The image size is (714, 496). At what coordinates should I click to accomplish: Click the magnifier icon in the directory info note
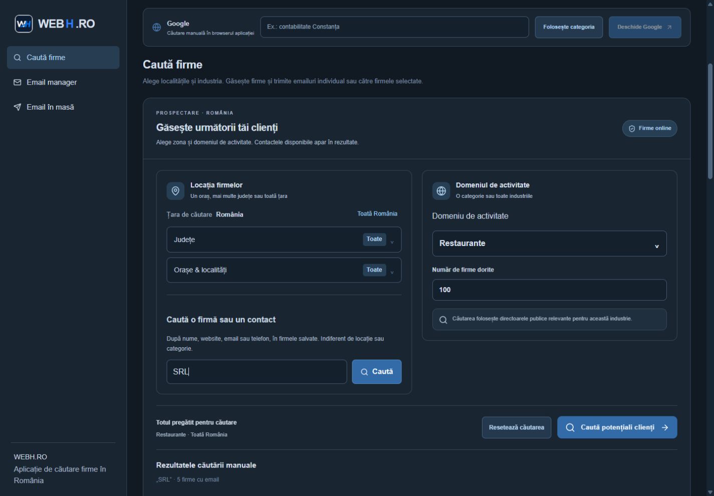click(x=443, y=320)
